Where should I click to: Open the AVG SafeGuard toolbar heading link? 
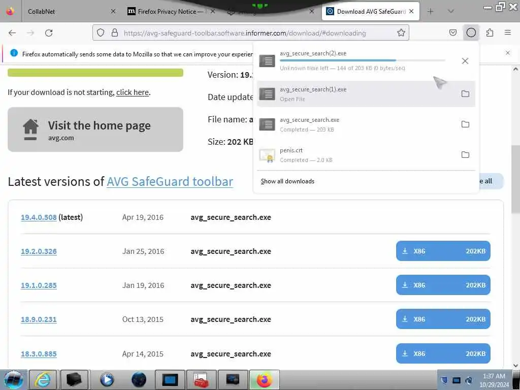coord(170,181)
